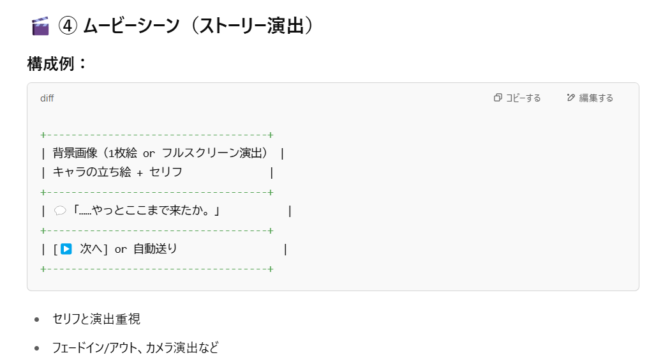Click the 構成例： subheading
The width and height of the screenshot is (663, 362).
point(57,64)
